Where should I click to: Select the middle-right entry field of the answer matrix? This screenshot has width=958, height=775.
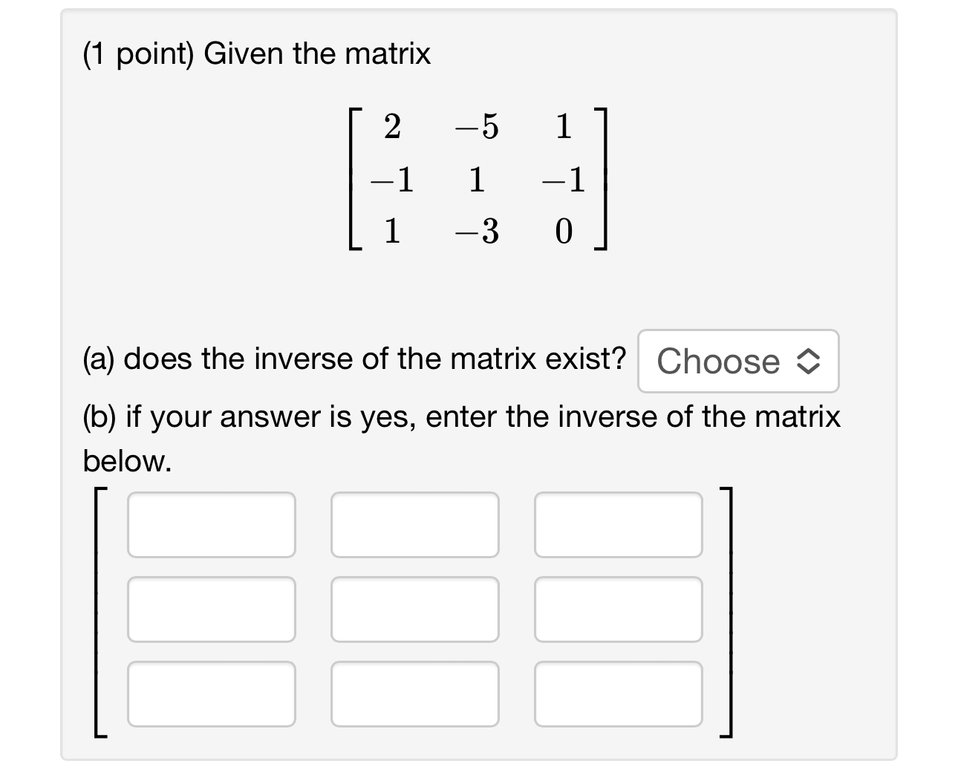pos(619,609)
